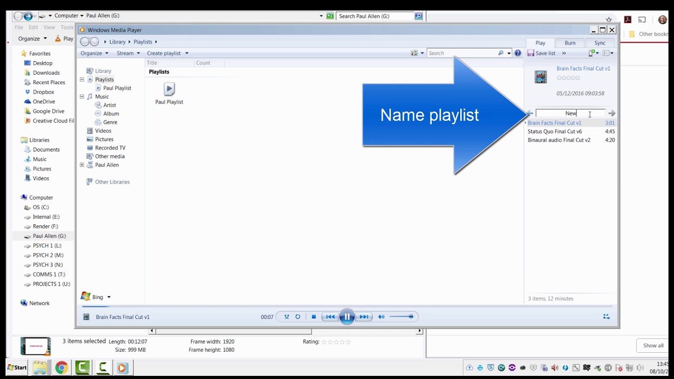
Task: Skip to previous track in Media Player
Action: point(330,317)
